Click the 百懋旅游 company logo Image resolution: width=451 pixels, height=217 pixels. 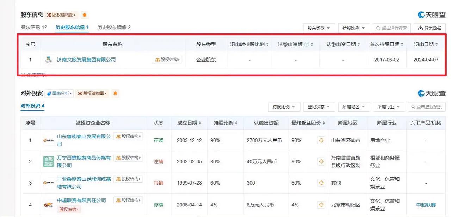(x=49, y=161)
